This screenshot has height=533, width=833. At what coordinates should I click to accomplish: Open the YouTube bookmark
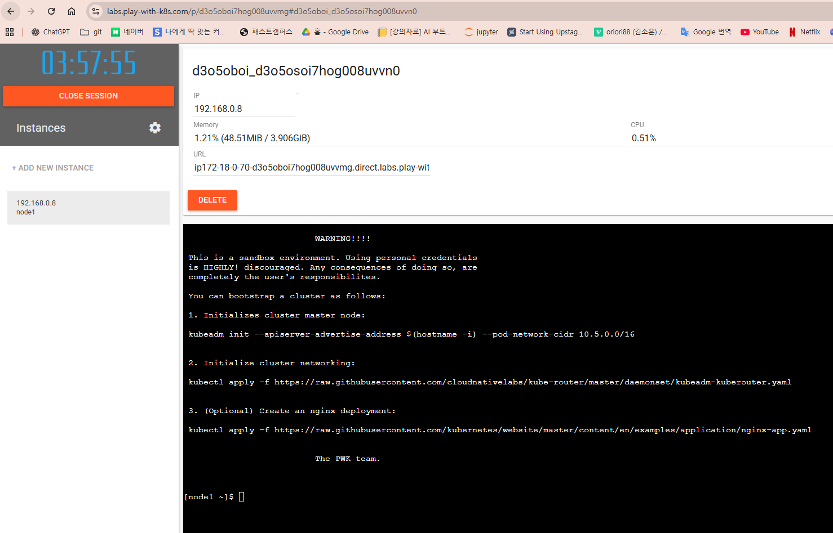coord(760,32)
